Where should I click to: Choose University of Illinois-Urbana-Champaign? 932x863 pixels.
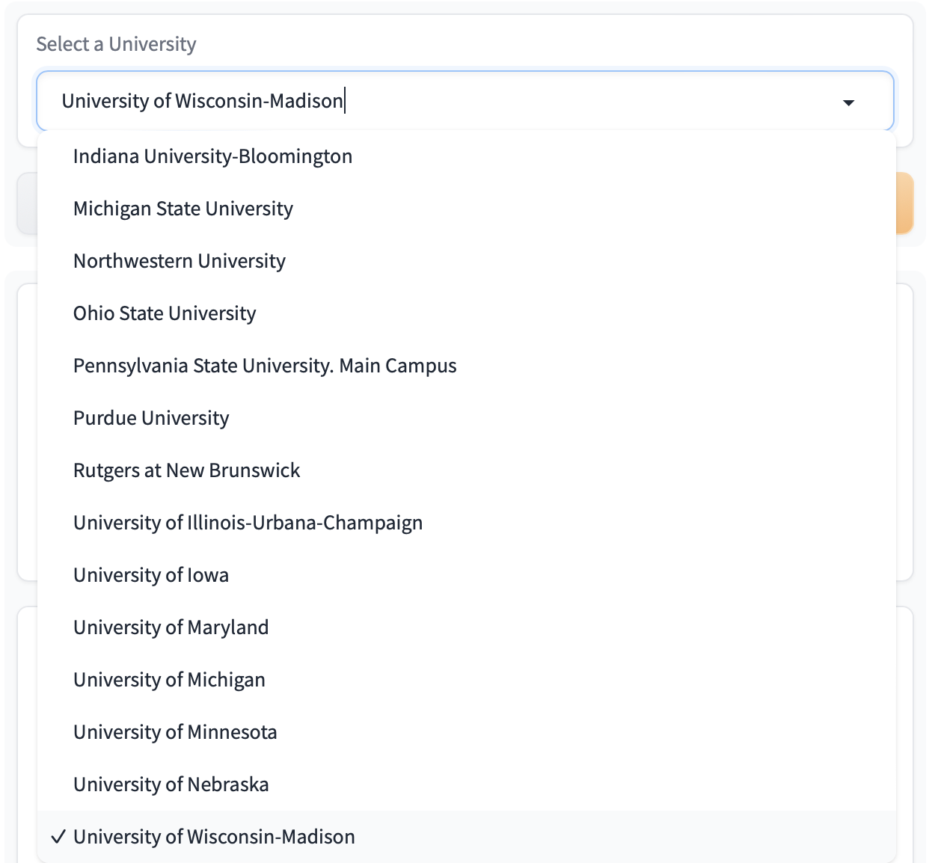(248, 523)
